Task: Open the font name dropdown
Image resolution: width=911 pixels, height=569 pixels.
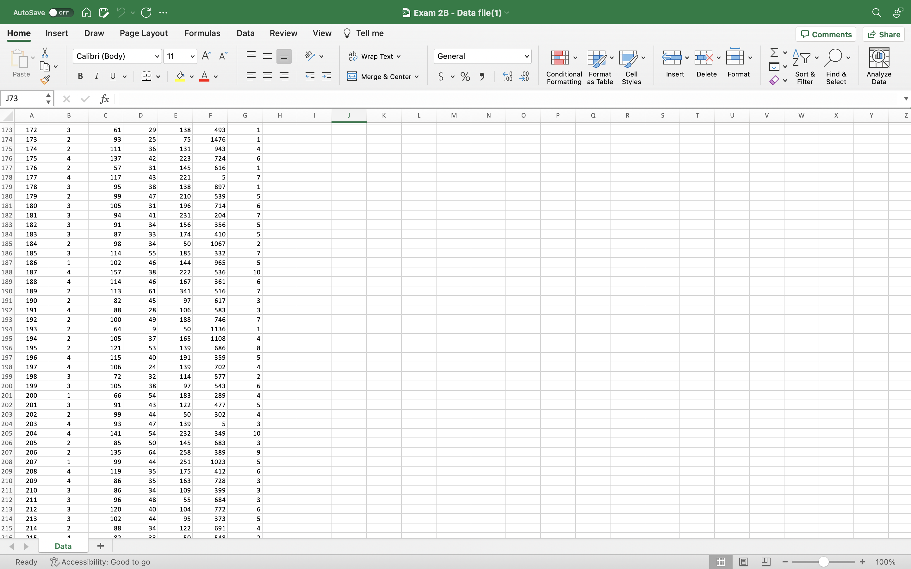Action: (157, 56)
